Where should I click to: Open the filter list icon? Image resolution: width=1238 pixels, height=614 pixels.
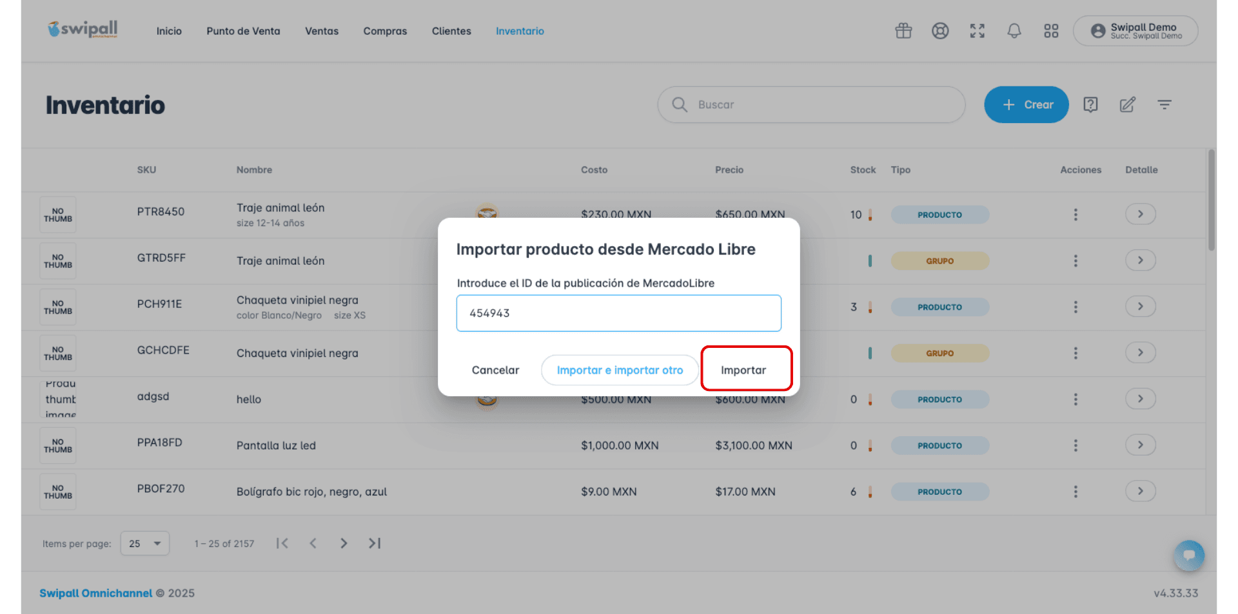pos(1164,104)
